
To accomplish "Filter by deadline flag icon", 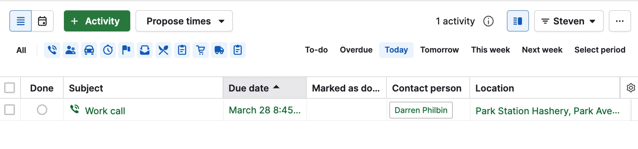I will point(126,50).
